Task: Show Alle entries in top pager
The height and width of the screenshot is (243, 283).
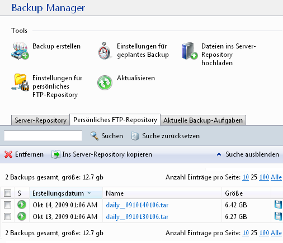Action: click(x=276, y=177)
